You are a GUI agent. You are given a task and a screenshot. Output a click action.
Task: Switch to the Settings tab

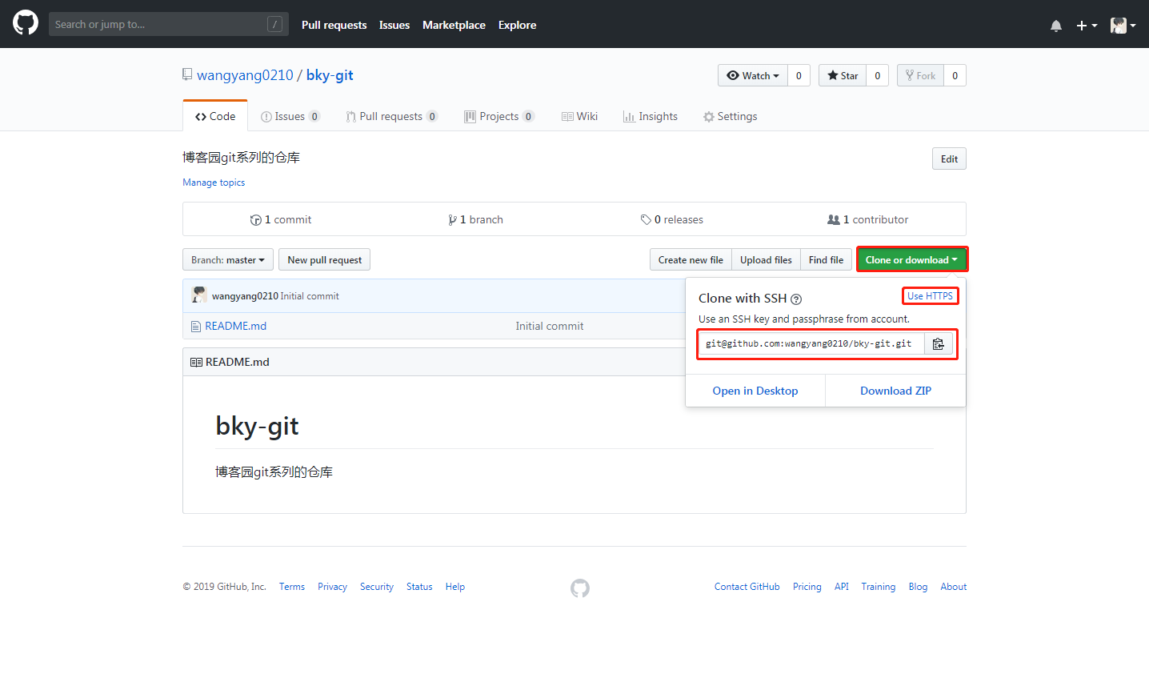(731, 116)
